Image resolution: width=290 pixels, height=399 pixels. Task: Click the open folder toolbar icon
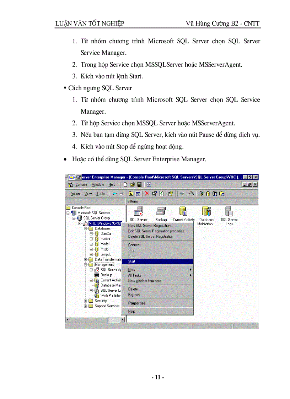click(132, 184)
